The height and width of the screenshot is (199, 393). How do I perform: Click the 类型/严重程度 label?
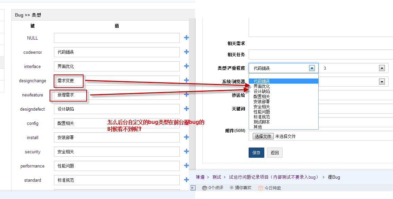pyautogui.click(x=231, y=68)
